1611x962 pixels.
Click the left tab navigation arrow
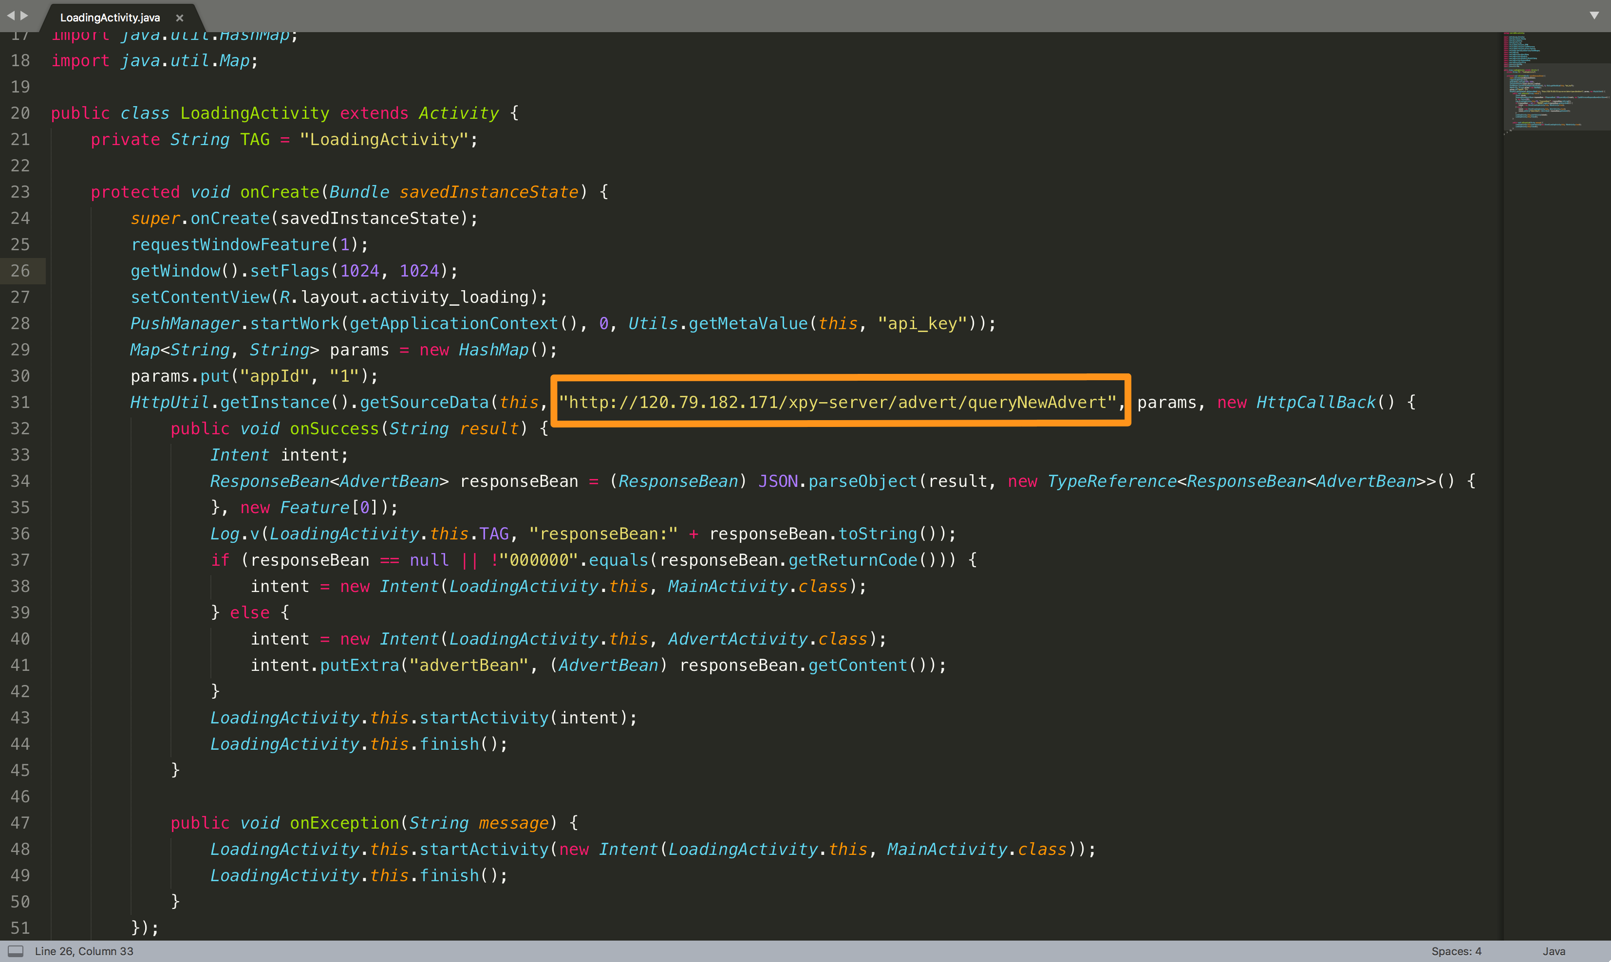coord(10,15)
